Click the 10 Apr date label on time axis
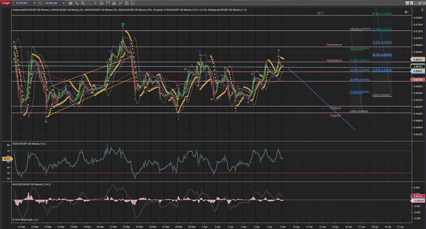Image resolution: width=426 pixels, height=229 pixels. tap(296, 227)
